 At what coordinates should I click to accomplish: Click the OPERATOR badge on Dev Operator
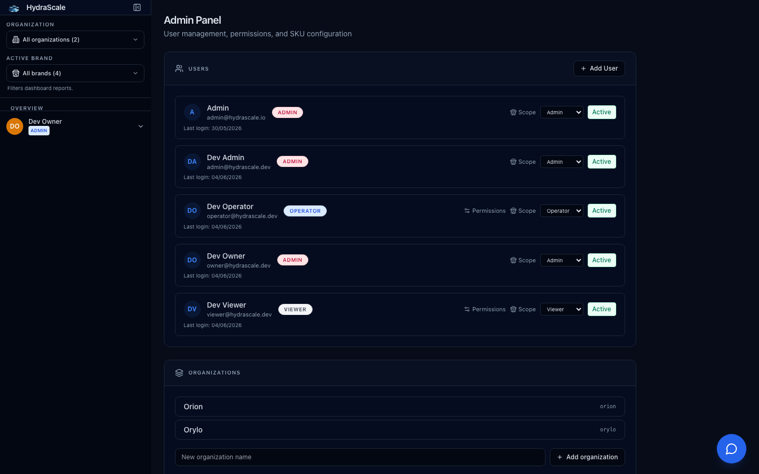point(305,211)
